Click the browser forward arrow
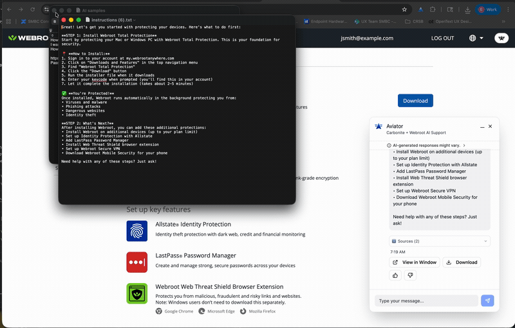 [x=21, y=10]
